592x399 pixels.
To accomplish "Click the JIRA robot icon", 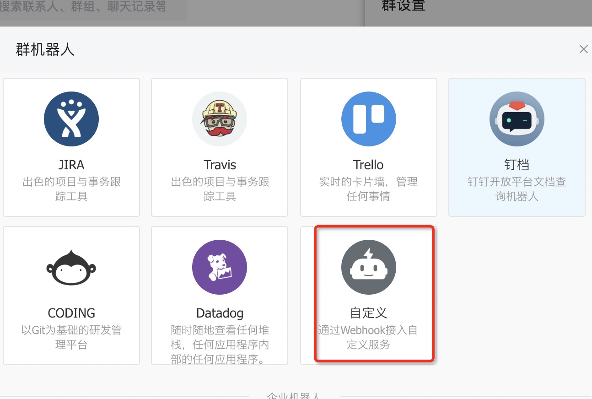I will (x=71, y=119).
